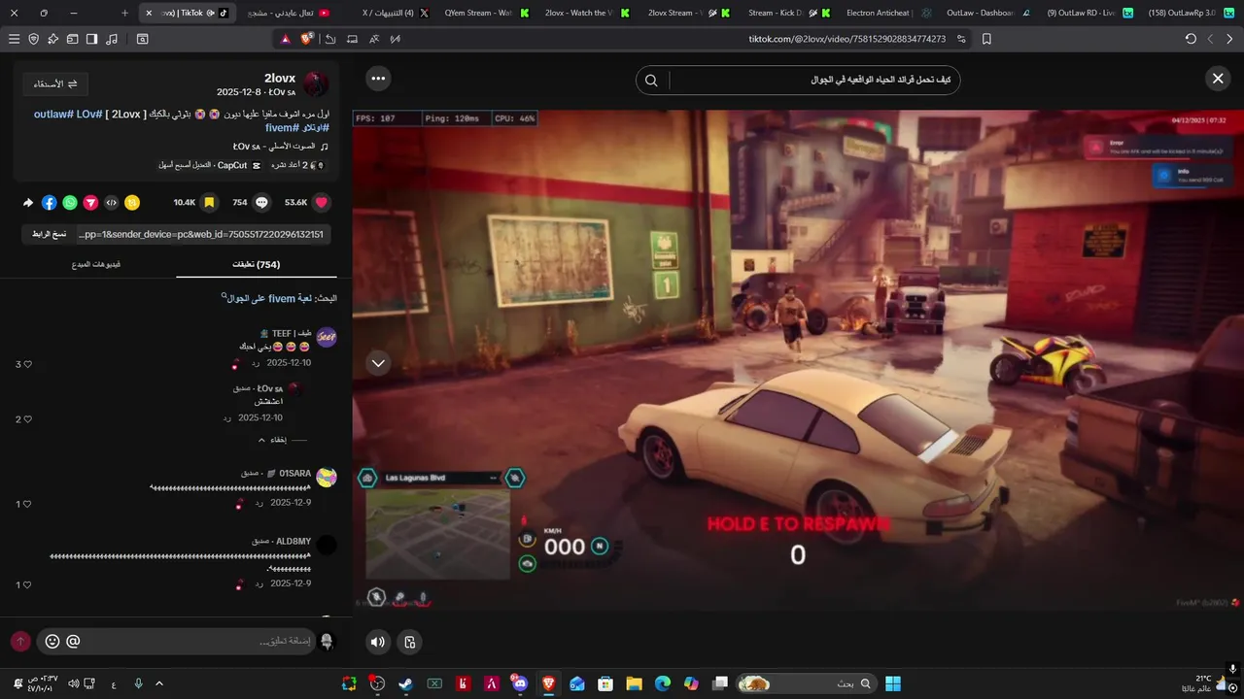Open comments via the speech bubble icon
Image resolution: width=1244 pixels, height=699 pixels.
point(261,202)
